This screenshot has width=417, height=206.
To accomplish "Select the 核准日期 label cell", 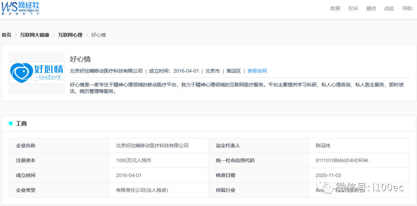I will (x=259, y=175).
